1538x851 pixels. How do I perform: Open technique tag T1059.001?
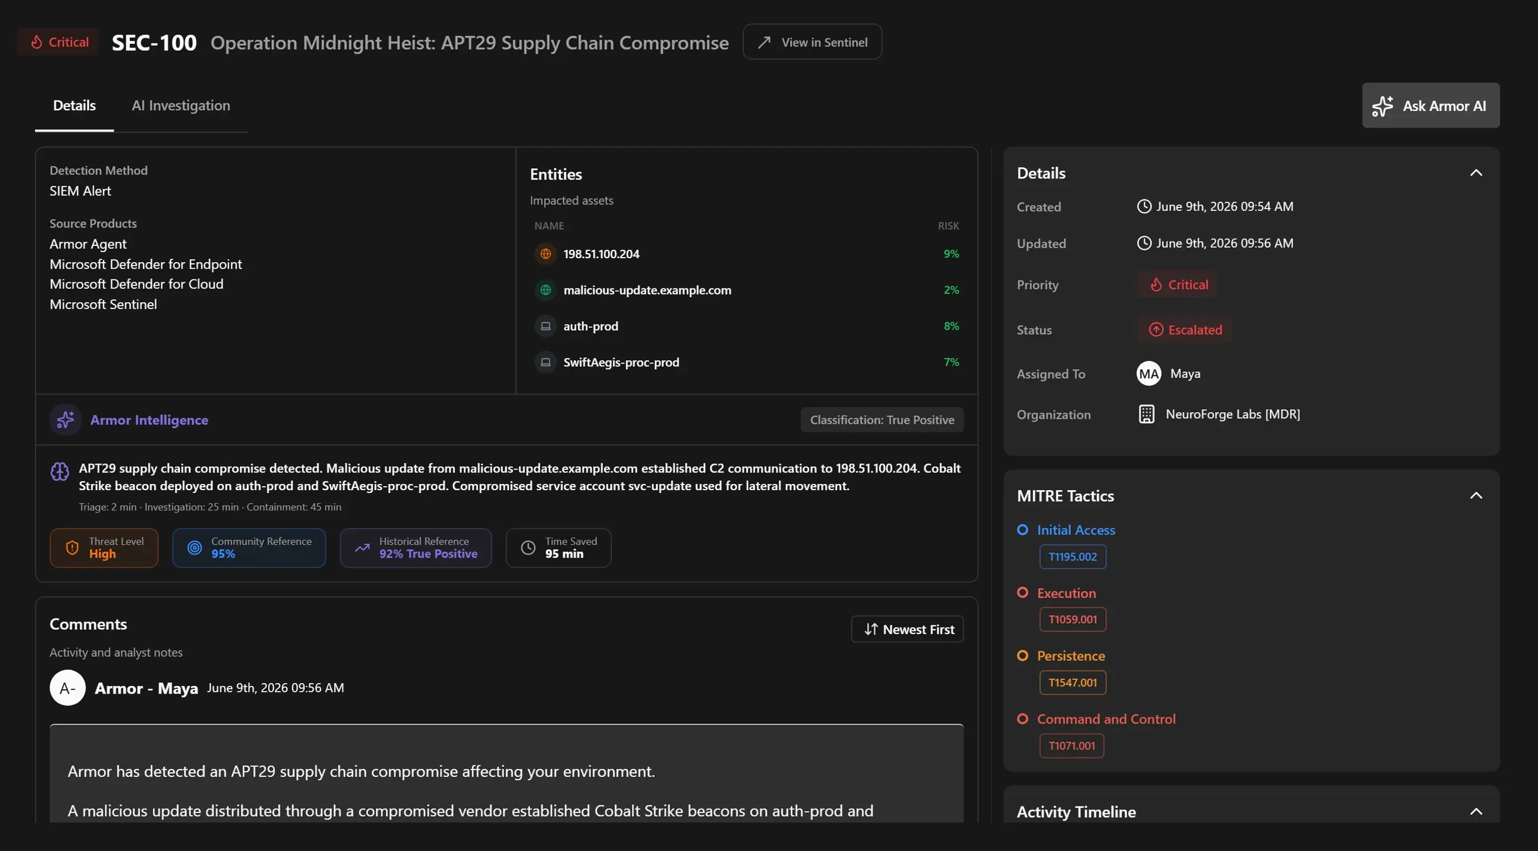[1072, 620]
